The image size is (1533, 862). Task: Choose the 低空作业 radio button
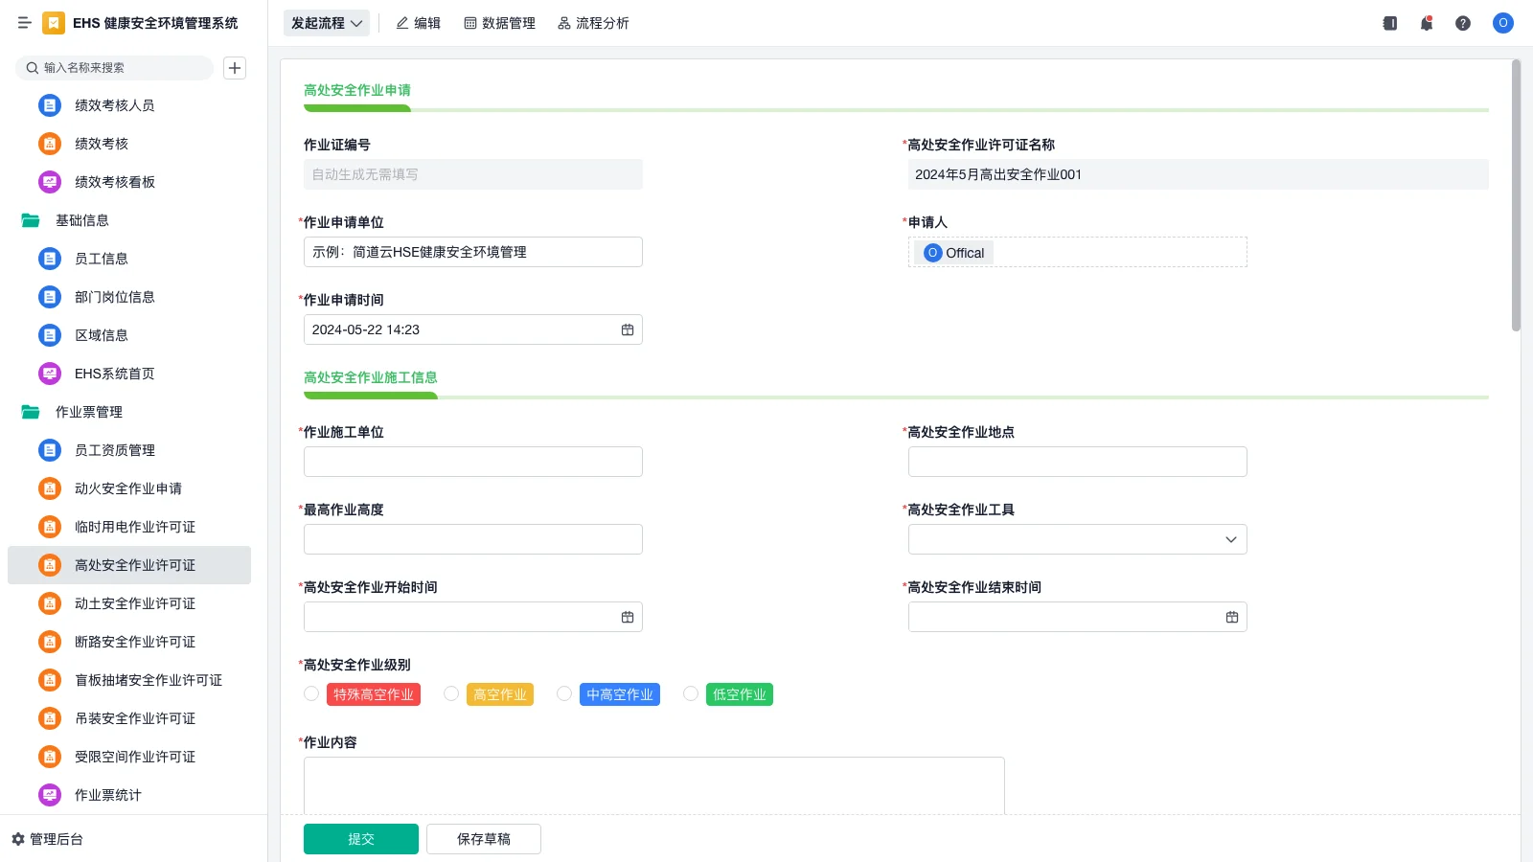coord(691,692)
